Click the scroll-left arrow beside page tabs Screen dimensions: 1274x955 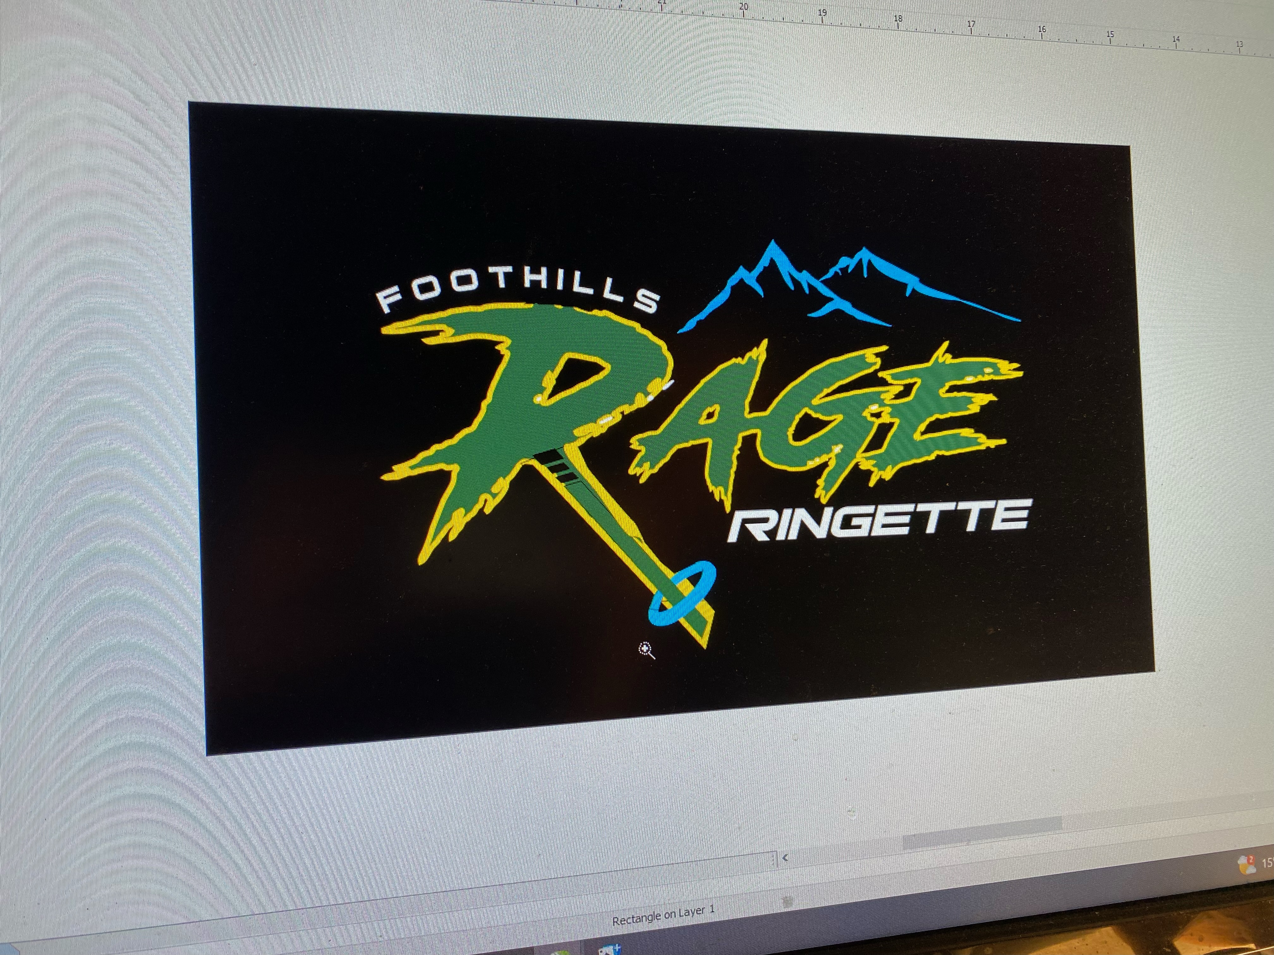click(x=785, y=858)
